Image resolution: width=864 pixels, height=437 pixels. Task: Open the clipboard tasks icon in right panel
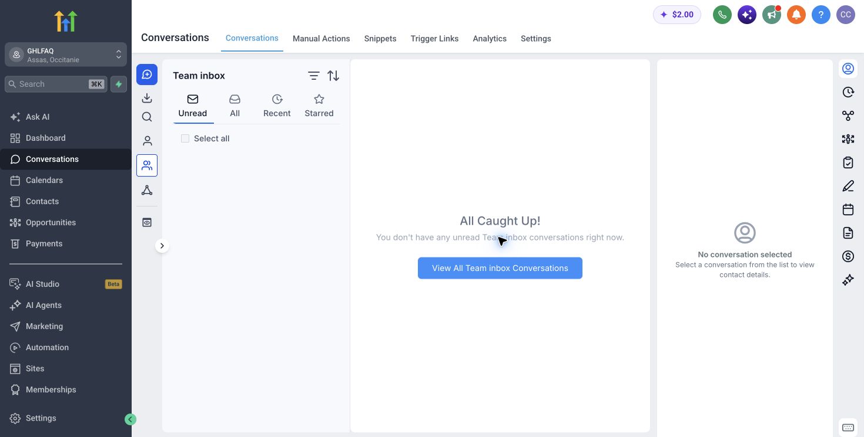pos(848,162)
